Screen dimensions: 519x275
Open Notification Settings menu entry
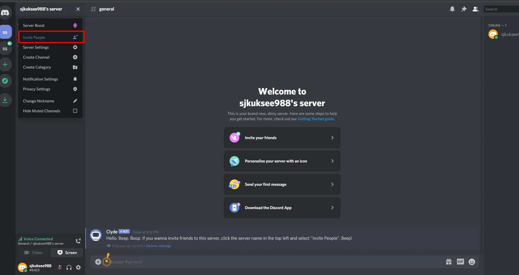pyautogui.click(x=50, y=79)
